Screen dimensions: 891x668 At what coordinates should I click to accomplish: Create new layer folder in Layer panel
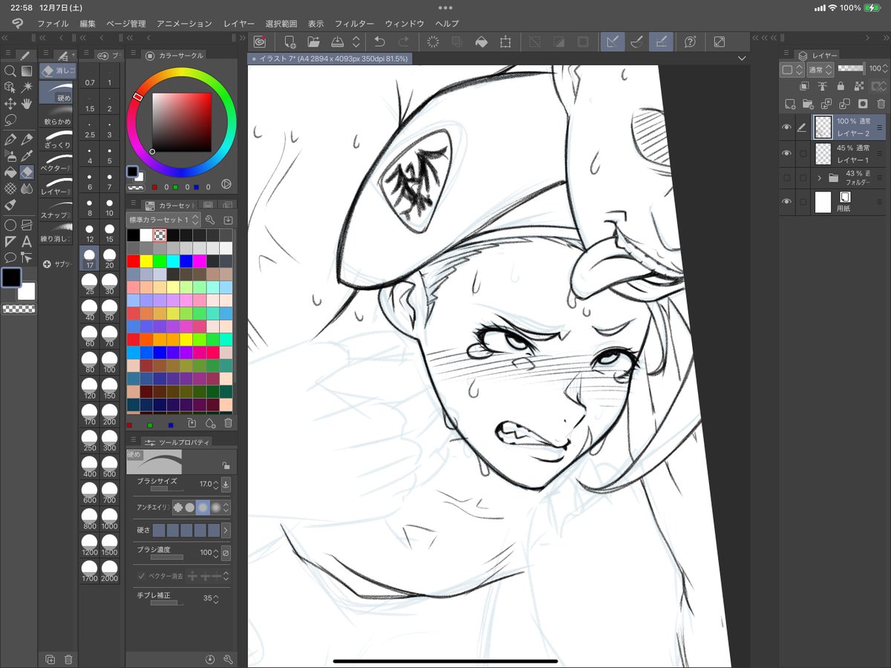point(808,104)
